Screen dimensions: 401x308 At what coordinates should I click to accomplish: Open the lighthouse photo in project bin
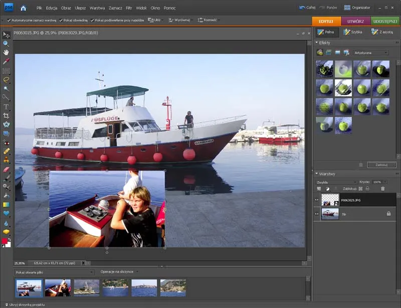point(86,288)
